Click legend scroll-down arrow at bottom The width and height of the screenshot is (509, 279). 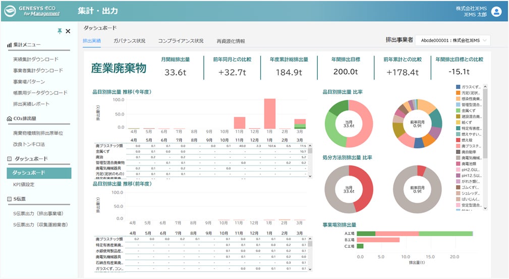[x=485, y=208]
